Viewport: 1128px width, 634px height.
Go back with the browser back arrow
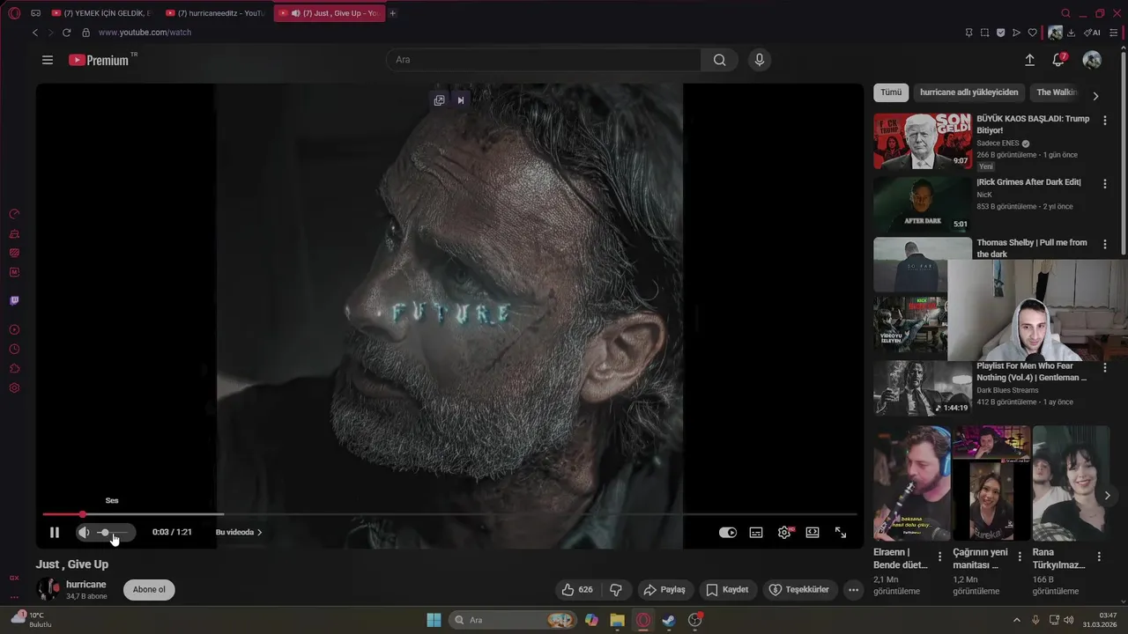tap(35, 33)
